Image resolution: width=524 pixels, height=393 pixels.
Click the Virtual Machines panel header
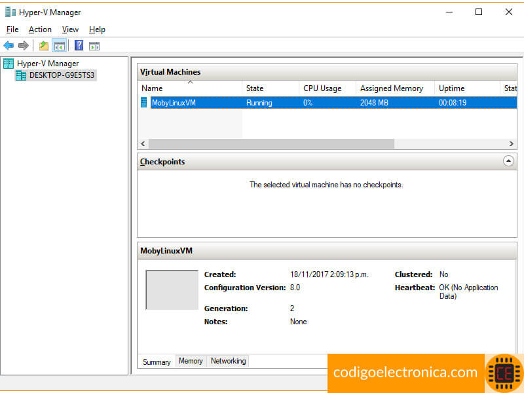click(327, 72)
